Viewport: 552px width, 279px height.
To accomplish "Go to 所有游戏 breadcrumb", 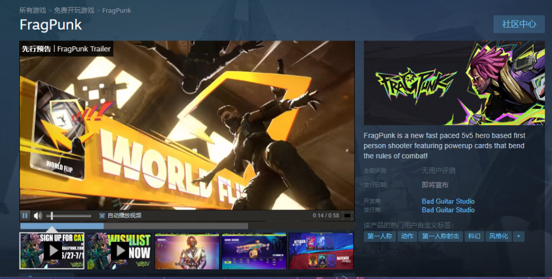I will coord(33,10).
